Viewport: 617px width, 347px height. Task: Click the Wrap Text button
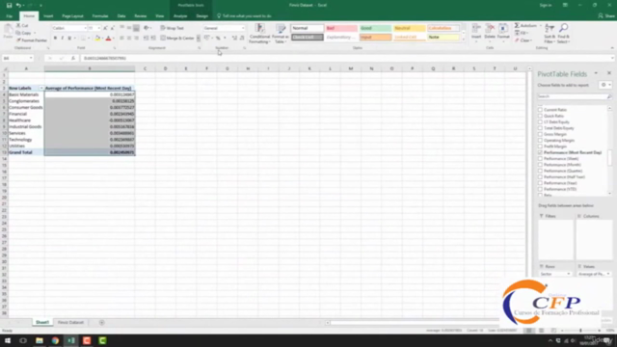172,28
